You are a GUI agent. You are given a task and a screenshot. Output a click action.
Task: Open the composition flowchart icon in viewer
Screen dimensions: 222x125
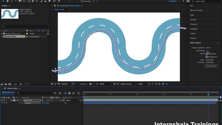[160, 84]
